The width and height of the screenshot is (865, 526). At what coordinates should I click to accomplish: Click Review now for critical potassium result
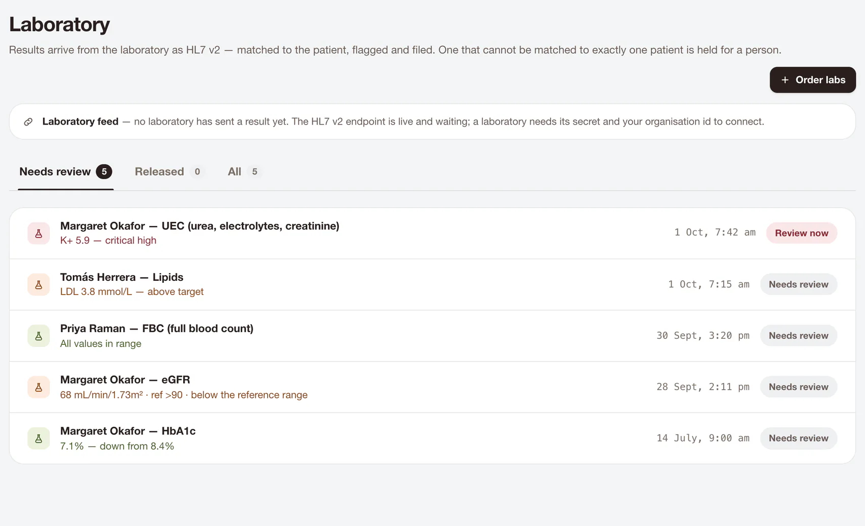click(x=801, y=233)
